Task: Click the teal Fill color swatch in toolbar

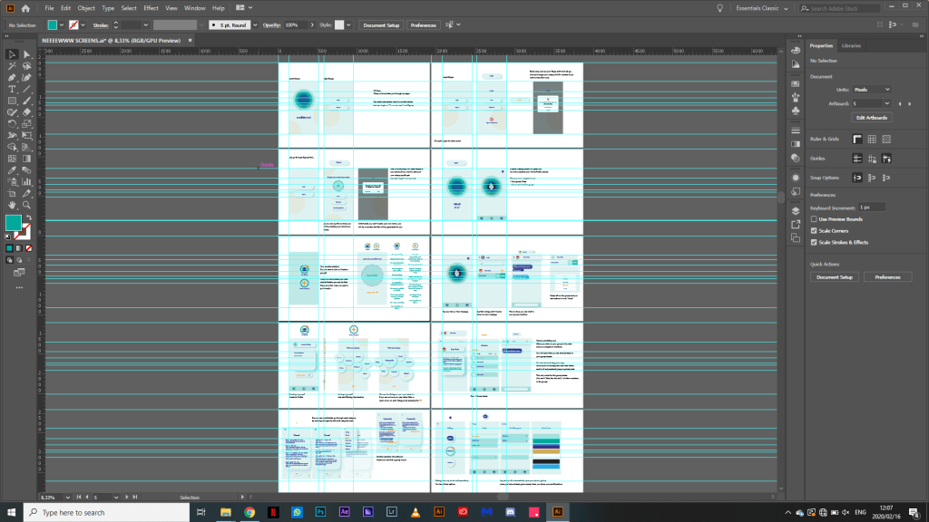Action: (15, 223)
